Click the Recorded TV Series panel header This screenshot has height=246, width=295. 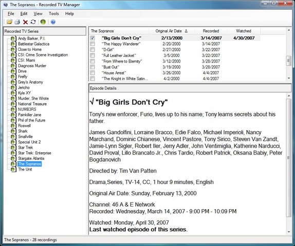[45, 31]
